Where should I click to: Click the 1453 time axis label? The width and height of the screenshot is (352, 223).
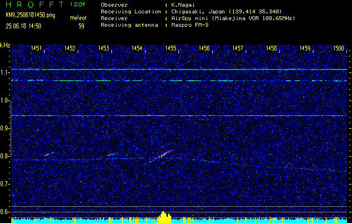[x=104, y=48]
